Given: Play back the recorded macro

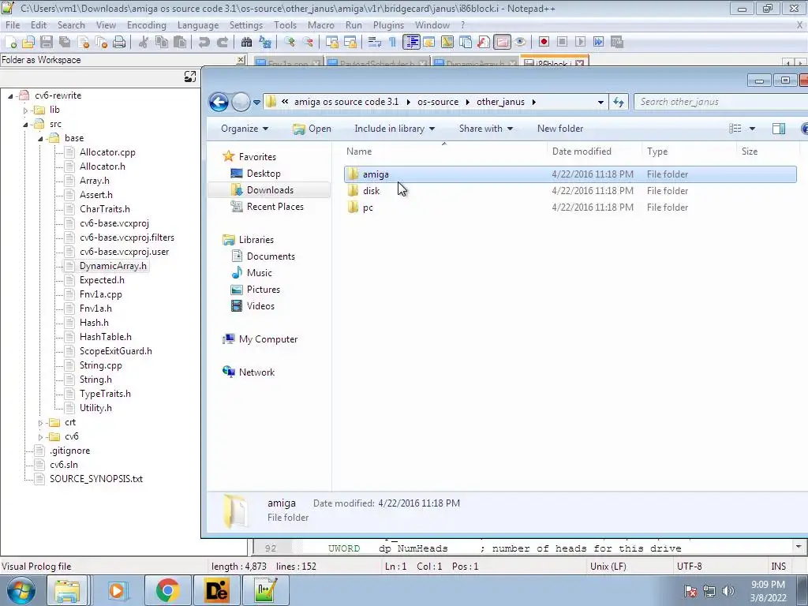Looking at the screenshot, I should (x=580, y=43).
